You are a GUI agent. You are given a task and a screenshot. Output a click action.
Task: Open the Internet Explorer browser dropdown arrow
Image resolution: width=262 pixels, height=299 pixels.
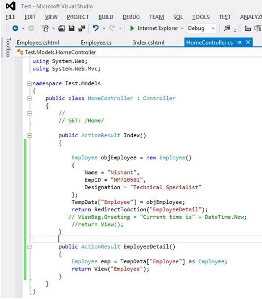pos(182,28)
